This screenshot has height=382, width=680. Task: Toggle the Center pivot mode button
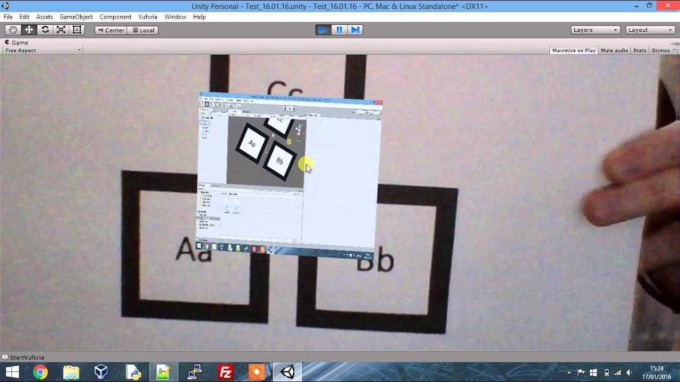click(110, 30)
